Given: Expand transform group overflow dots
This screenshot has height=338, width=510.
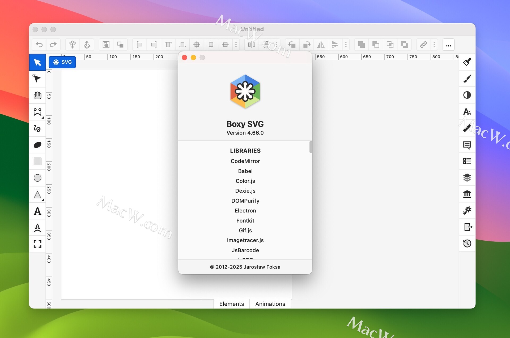Looking at the screenshot, I should point(346,45).
